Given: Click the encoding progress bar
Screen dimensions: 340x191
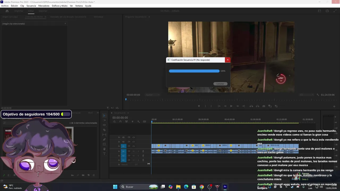Looking at the screenshot, I should tap(194, 71).
